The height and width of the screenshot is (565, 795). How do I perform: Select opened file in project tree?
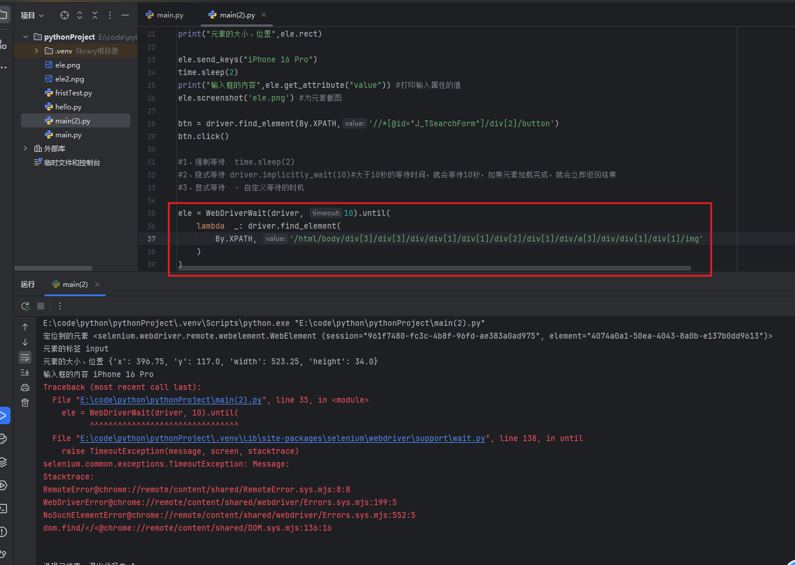point(65,15)
